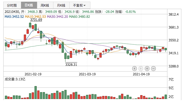This screenshot has width=183, height=102.
Task: Click the 3328.31 low price label
Action: 71,64
